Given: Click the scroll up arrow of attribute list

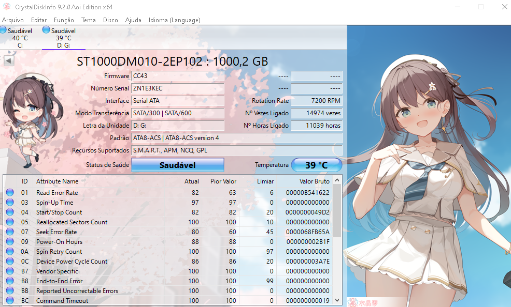Looking at the screenshot, I should 337,180.
